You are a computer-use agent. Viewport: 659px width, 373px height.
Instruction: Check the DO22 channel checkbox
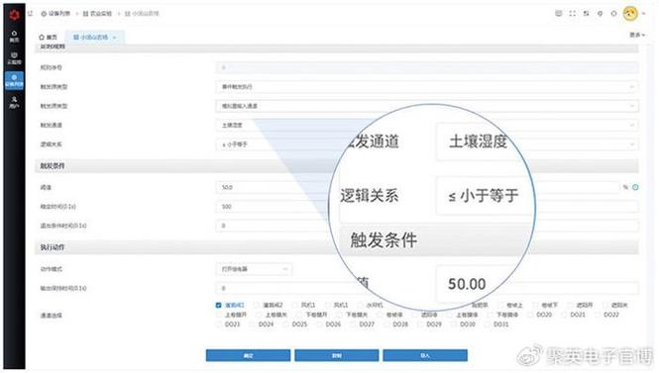click(598, 315)
